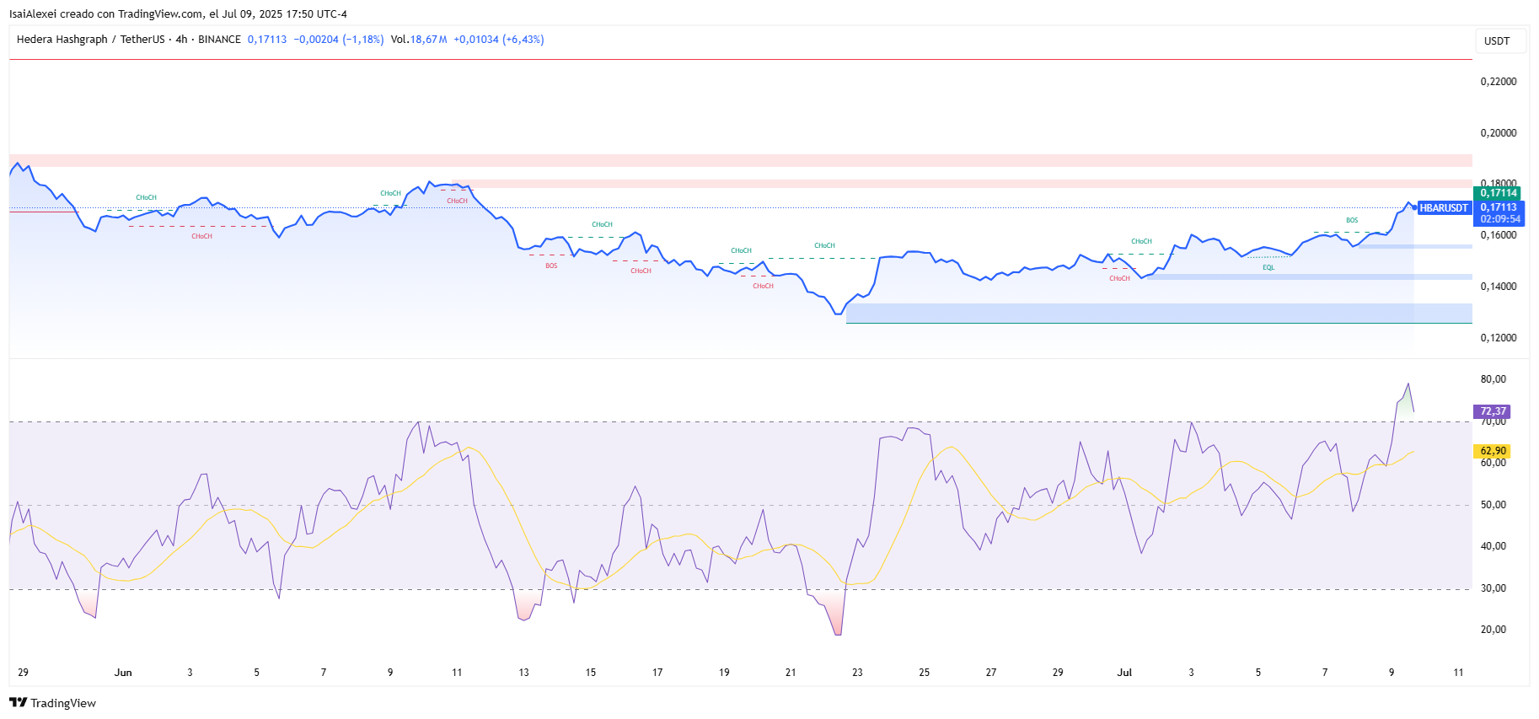1539x719 pixels.
Task: Select the red horizontal line at top
Action: click(x=741, y=60)
